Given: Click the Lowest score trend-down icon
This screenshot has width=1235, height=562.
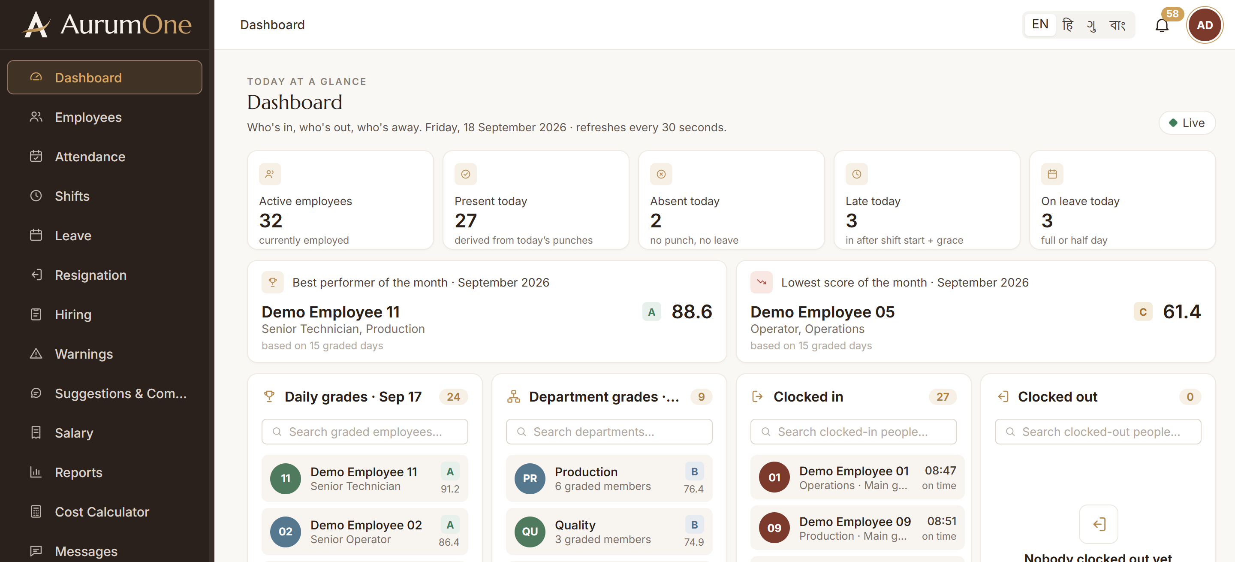Looking at the screenshot, I should (761, 282).
